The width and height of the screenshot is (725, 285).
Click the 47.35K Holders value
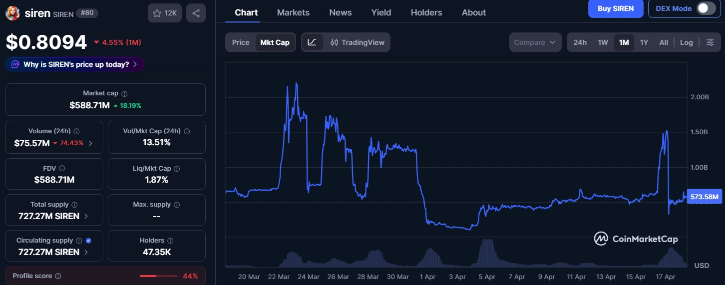tap(157, 252)
